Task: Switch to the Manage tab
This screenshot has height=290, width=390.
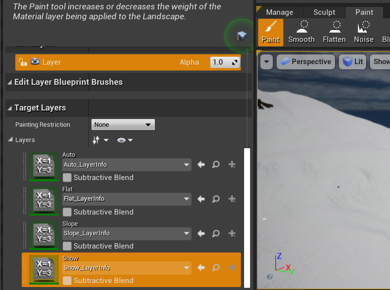Action: coord(279,12)
